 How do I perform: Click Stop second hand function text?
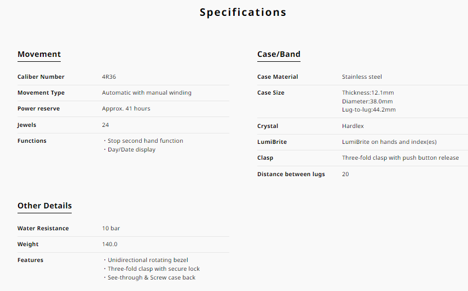click(x=145, y=141)
